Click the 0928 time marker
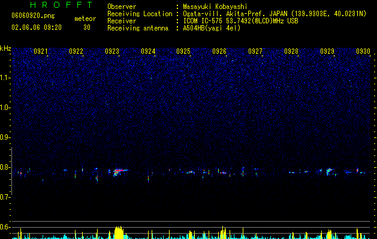 (291, 51)
